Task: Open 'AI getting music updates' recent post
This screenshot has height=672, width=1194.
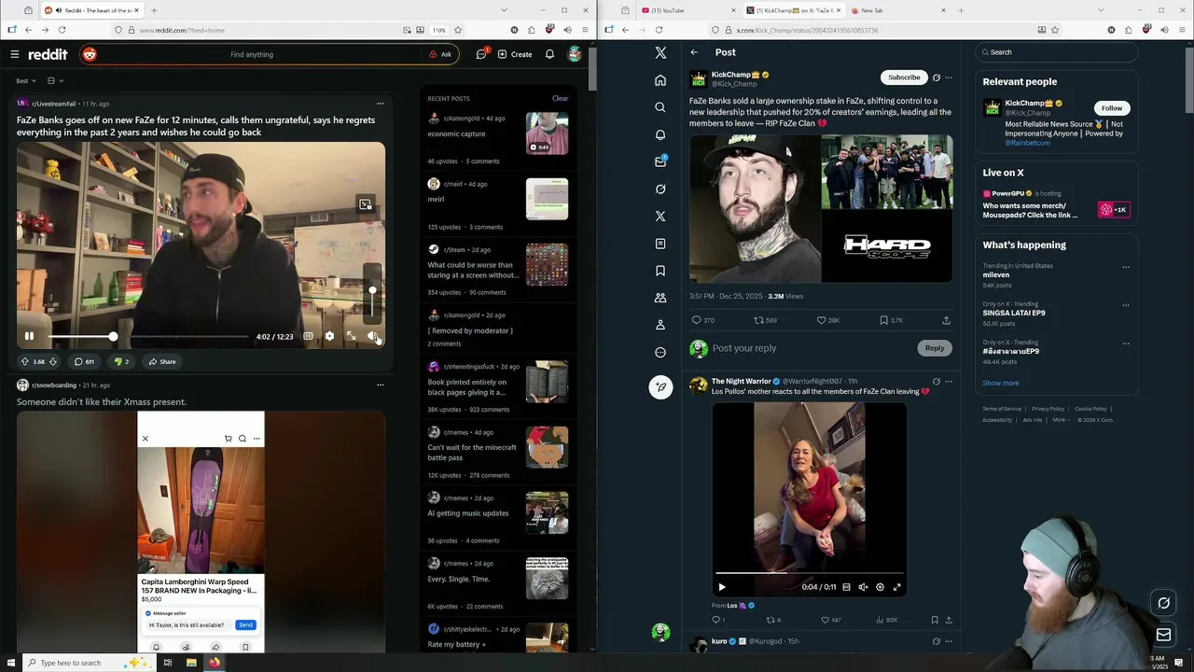Action: [468, 513]
